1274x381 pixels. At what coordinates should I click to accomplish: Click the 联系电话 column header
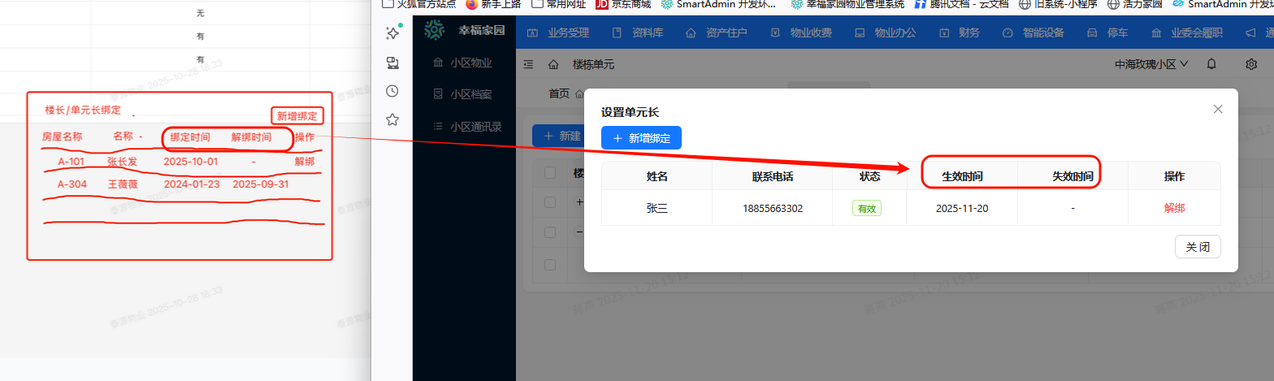point(772,176)
